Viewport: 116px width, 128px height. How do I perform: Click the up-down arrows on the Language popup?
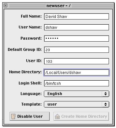[x=105, y=94]
